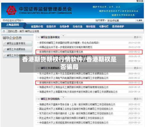Select 辅导工作总结报告 in left sidebar
The image size is (145, 127).
17,55
